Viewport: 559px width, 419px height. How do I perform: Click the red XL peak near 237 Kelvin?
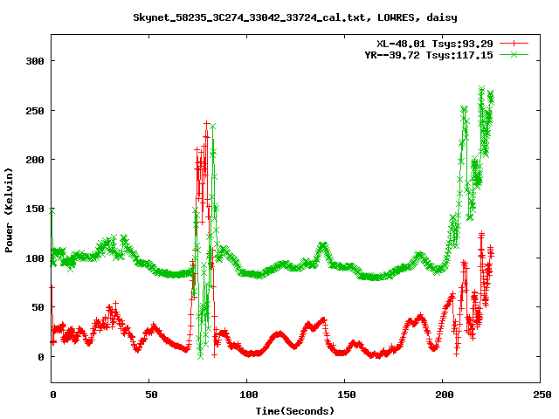[206, 123]
